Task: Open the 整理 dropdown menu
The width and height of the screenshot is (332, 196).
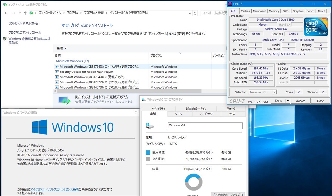Action: (x=62, y=48)
